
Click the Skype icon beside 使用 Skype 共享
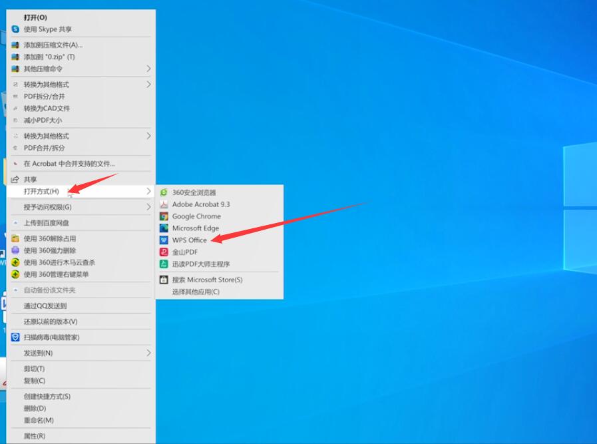(x=15, y=29)
